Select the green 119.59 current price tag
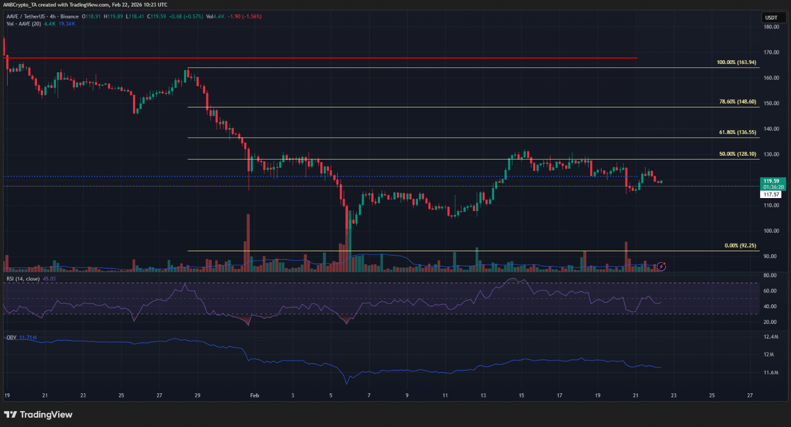Viewport: 791px width, 427px height. click(x=771, y=181)
